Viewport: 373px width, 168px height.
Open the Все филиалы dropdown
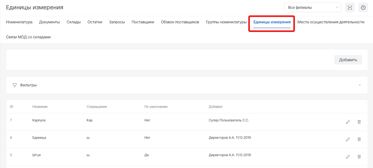[312, 7]
